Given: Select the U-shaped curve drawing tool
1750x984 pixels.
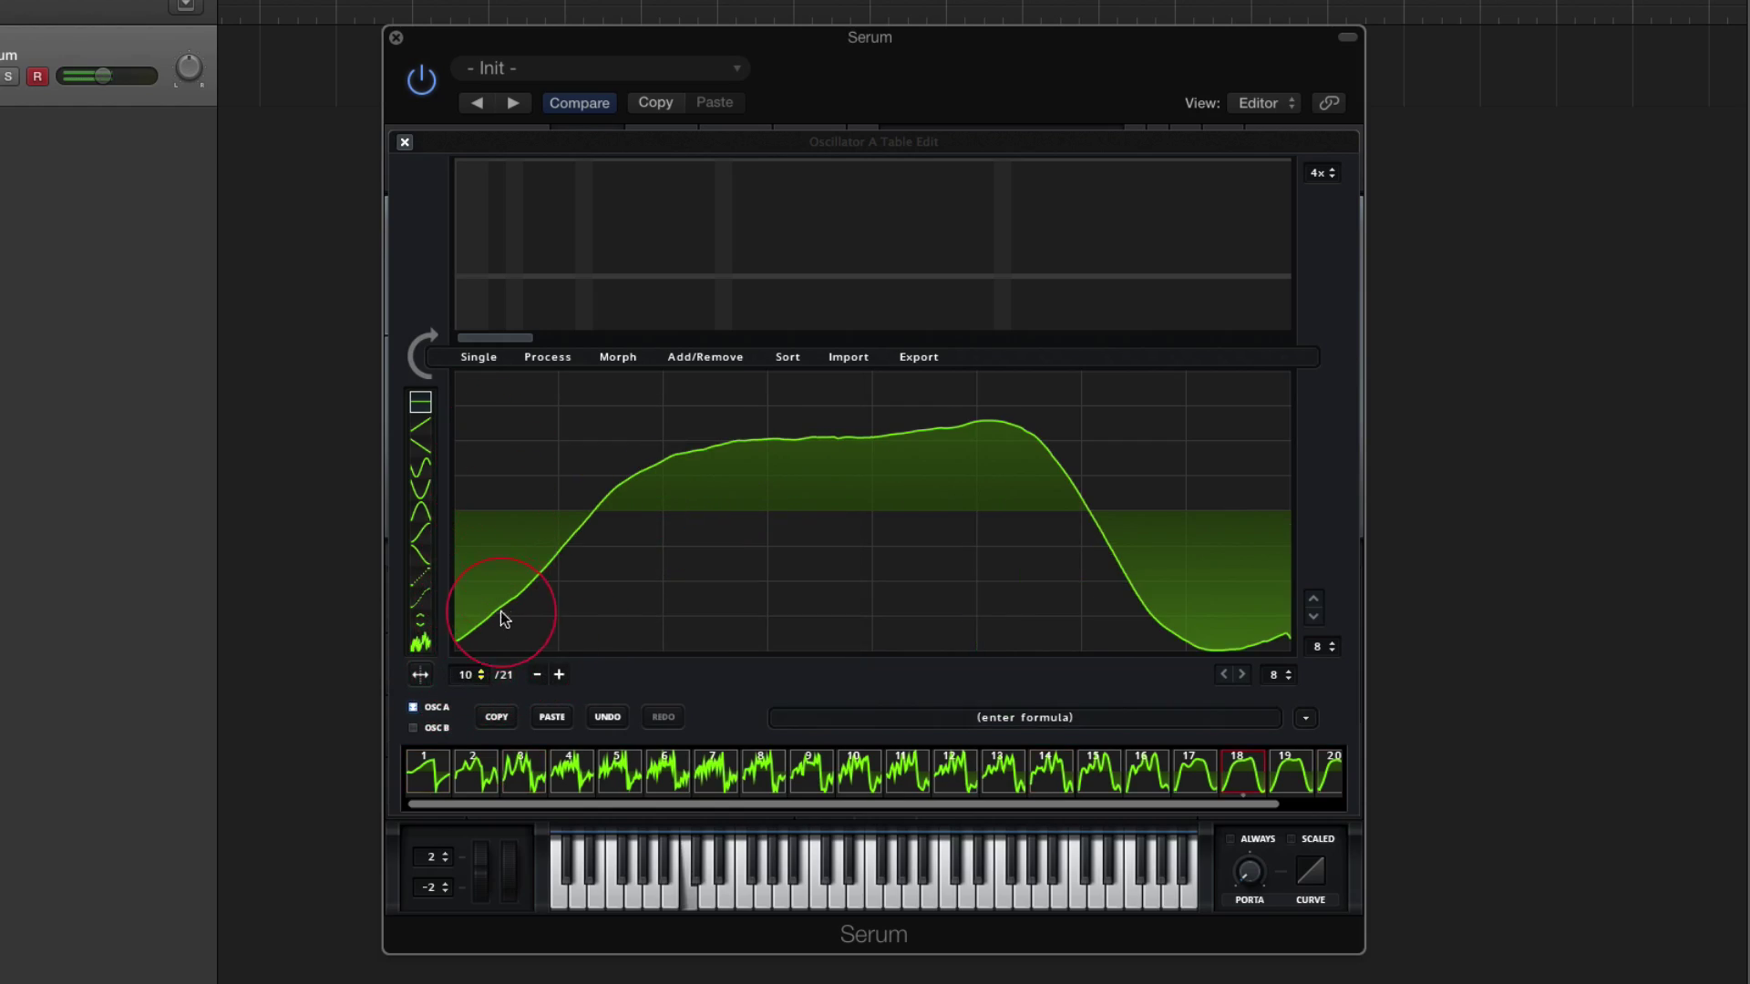Looking at the screenshot, I should pyautogui.click(x=420, y=490).
